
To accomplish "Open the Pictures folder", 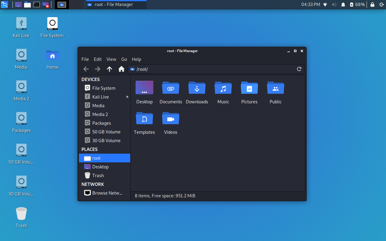I will coord(249,90).
